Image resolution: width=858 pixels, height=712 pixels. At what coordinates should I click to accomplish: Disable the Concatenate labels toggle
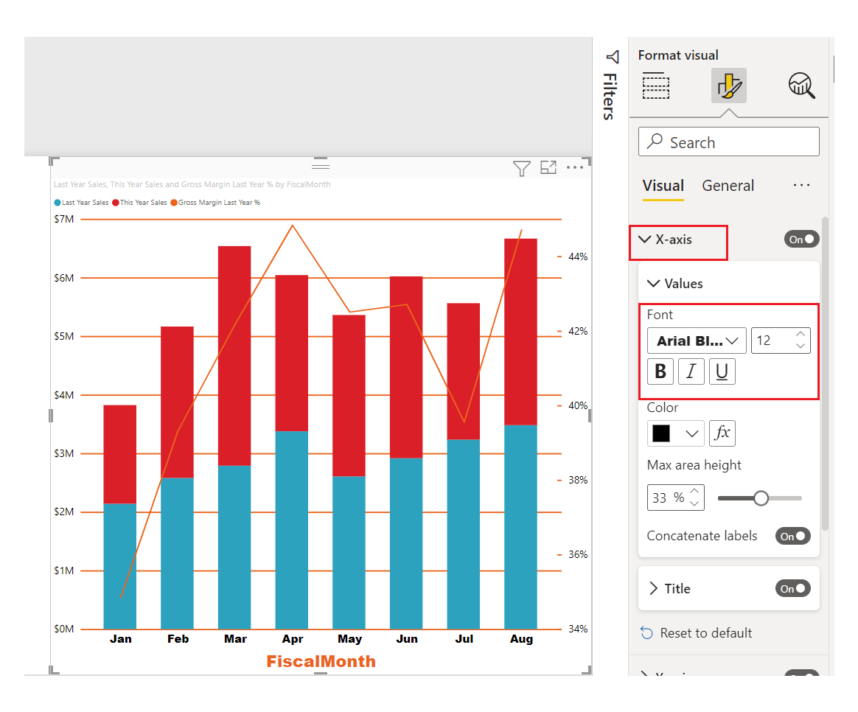point(792,536)
